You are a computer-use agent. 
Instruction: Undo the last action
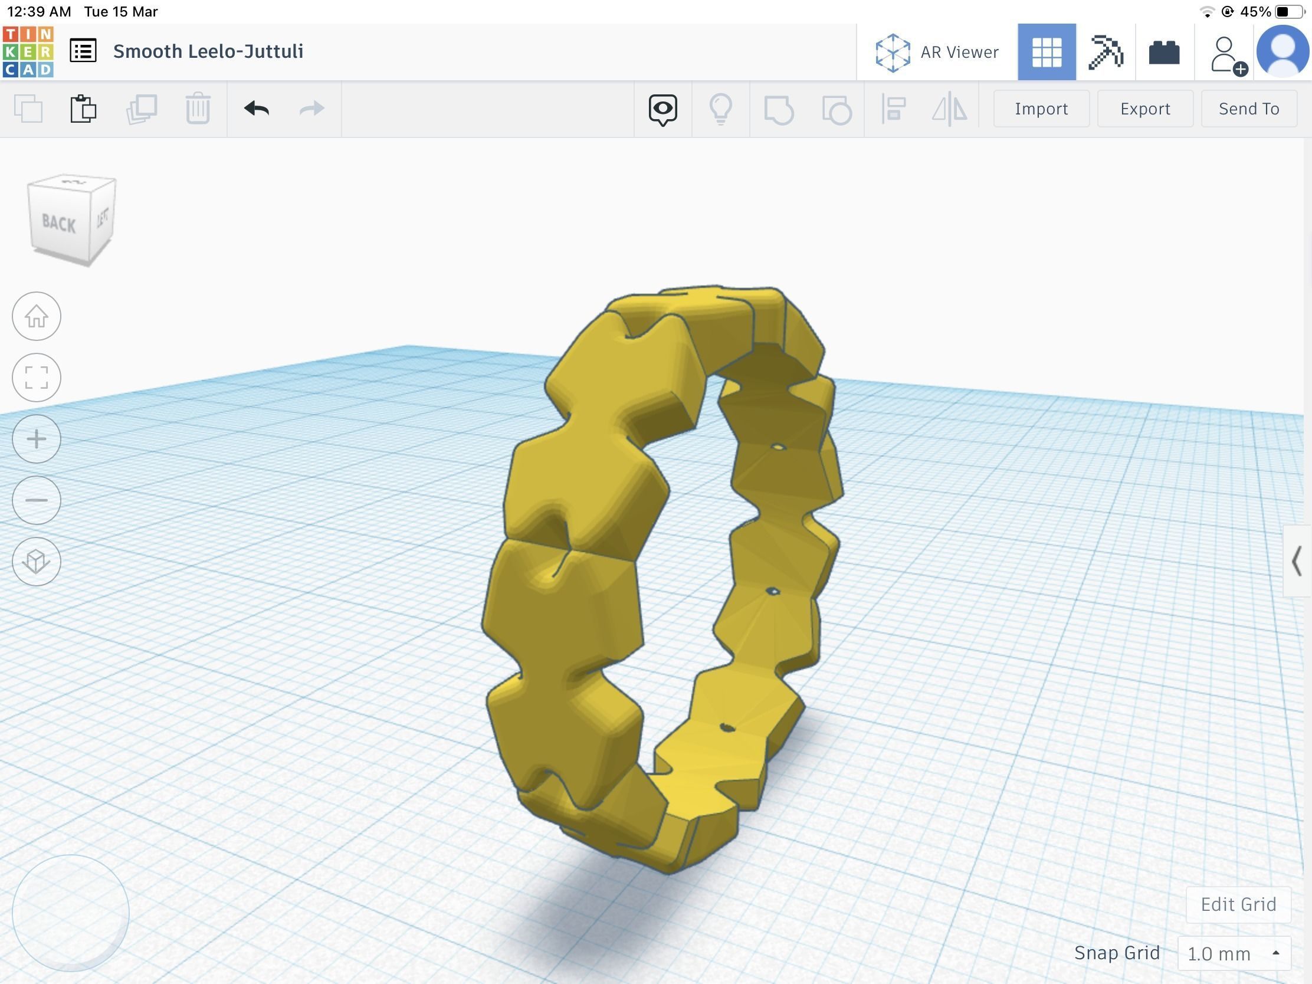click(256, 109)
